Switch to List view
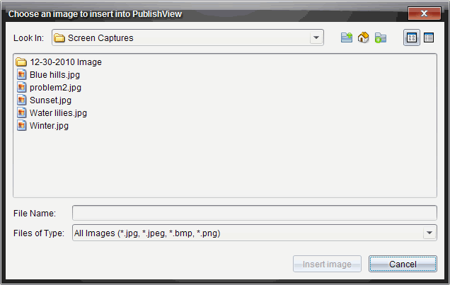The height and width of the screenshot is (285, 450). click(x=411, y=37)
